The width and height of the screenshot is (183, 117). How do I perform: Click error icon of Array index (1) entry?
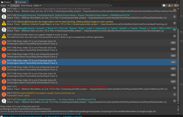(4, 43)
